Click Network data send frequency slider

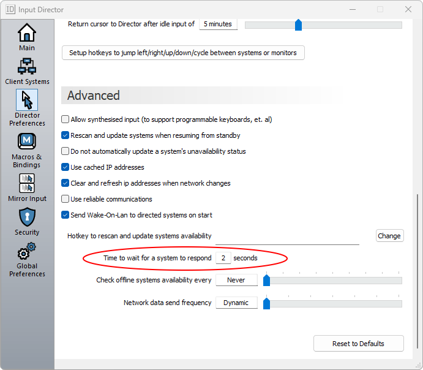334,303
